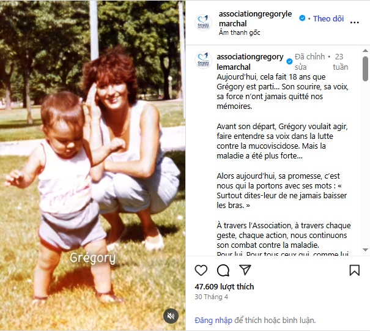Open the Âm thanh gốc audio link
This screenshot has width=370, height=331.
[239, 32]
